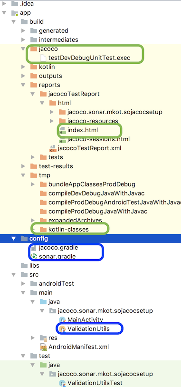This screenshot has width=181, height=387.
Task: Select the jacocoTestReport.xml file icon
Action: click(53, 148)
